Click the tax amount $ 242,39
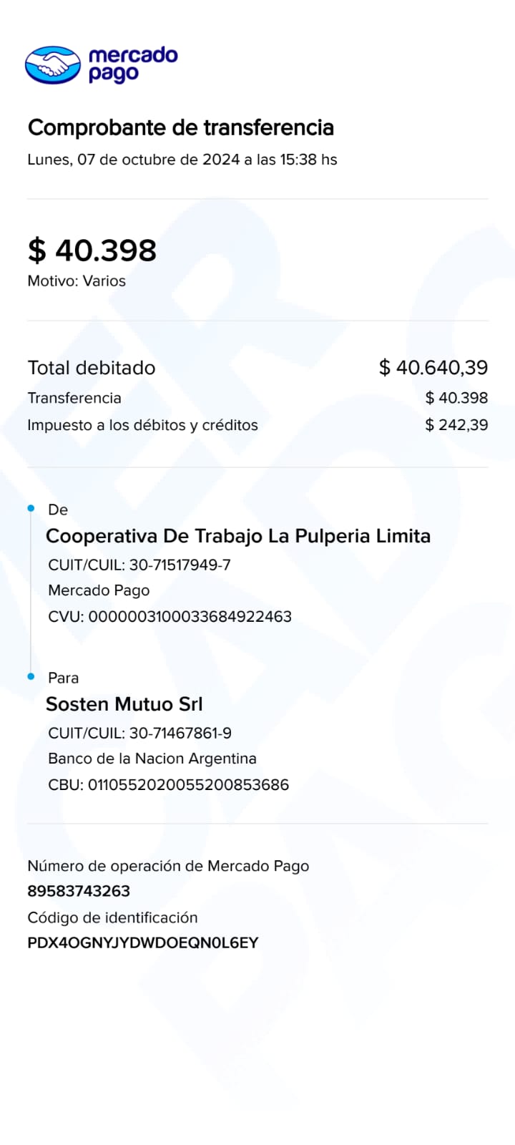515x1145 pixels. tap(456, 425)
